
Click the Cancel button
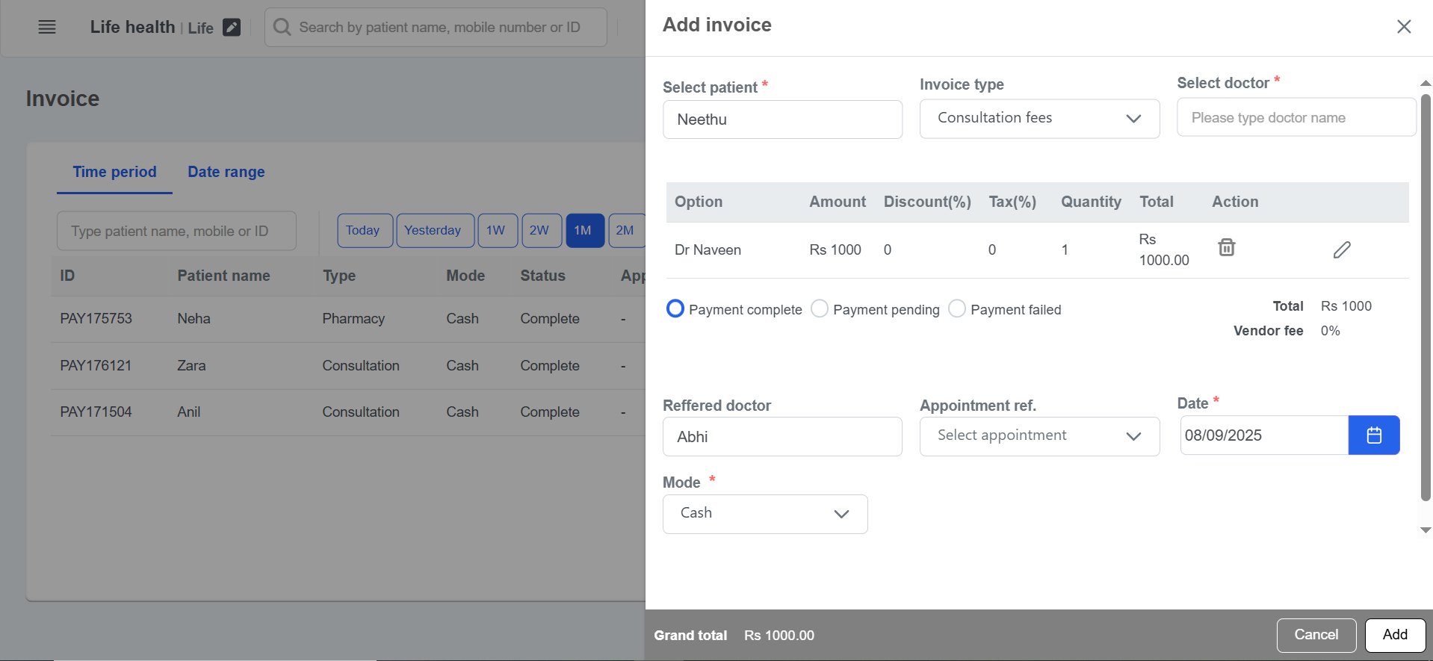click(x=1316, y=635)
